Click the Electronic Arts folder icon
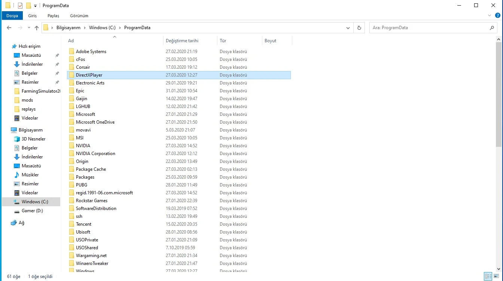 (x=71, y=83)
